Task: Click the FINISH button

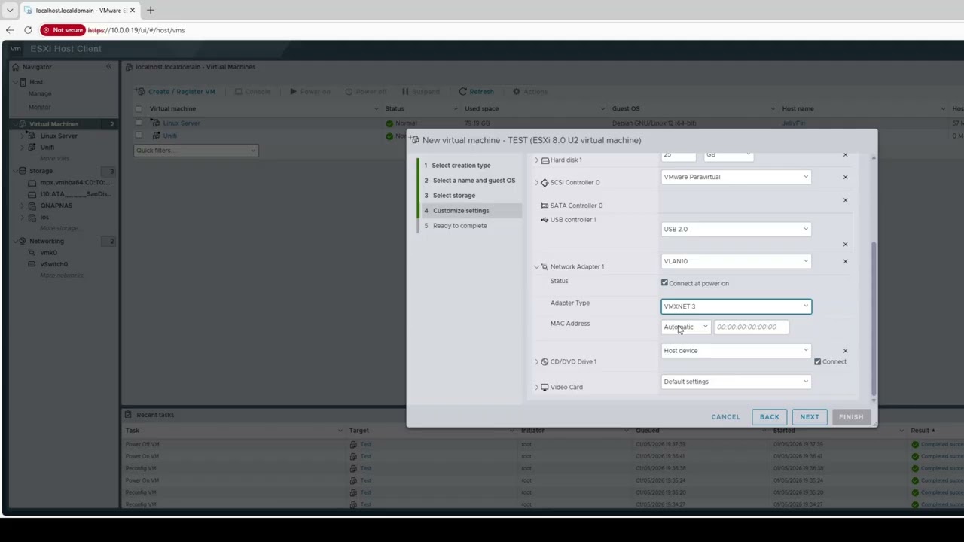Action: click(851, 417)
